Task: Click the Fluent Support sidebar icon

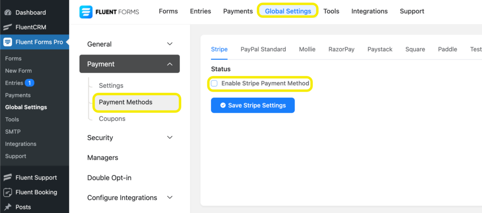Action: coord(8,178)
